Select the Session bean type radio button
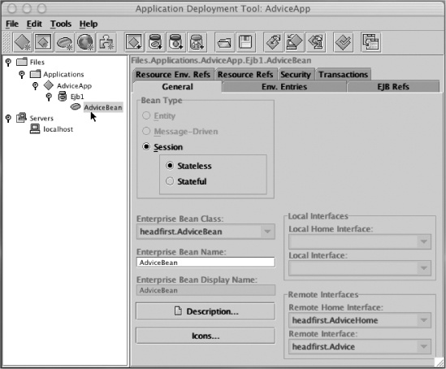 click(146, 146)
